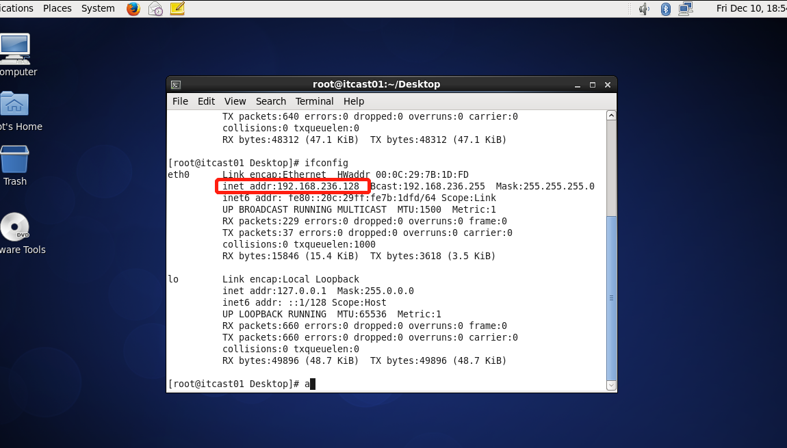This screenshot has height=448, width=787.
Task: Click the scrollbar down arrow in the terminal
Action: pyautogui.click(x=610, y=386)
